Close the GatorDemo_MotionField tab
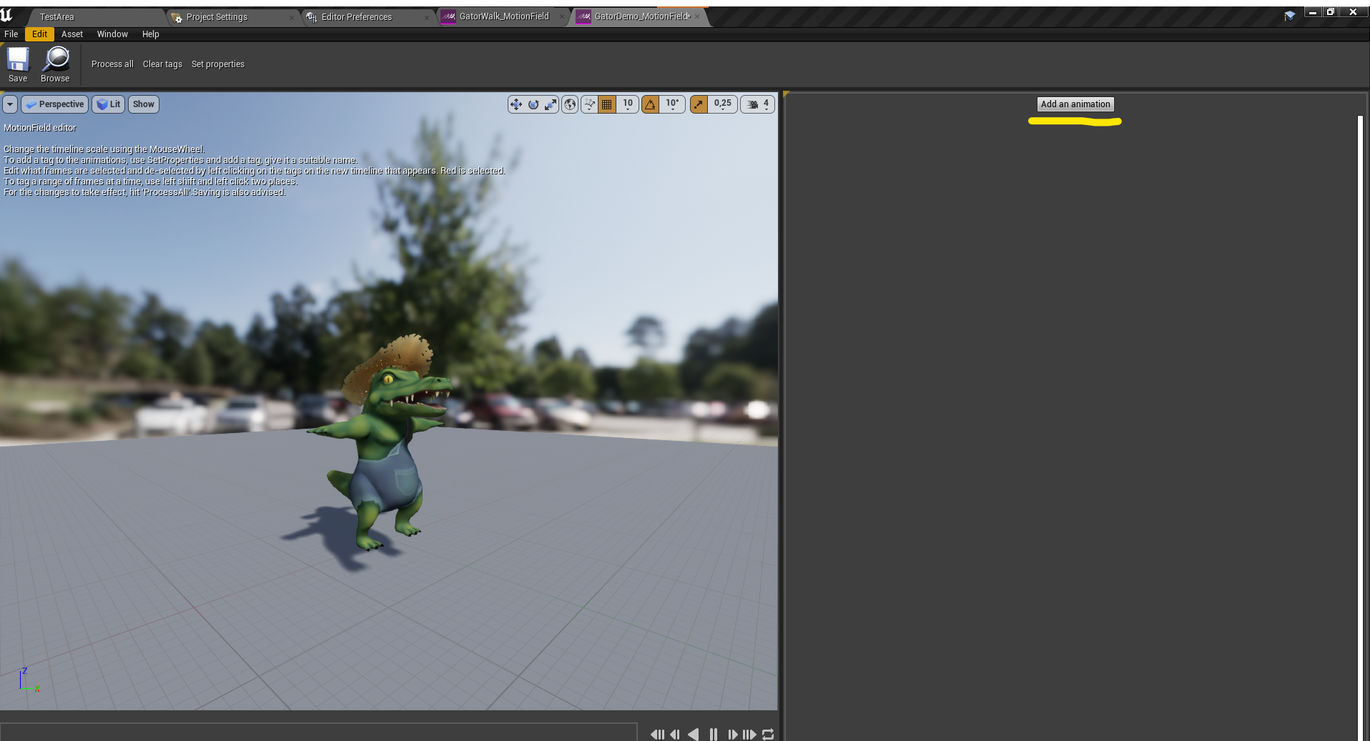Viewport: 1370px width, 741px height. (697, 16)
